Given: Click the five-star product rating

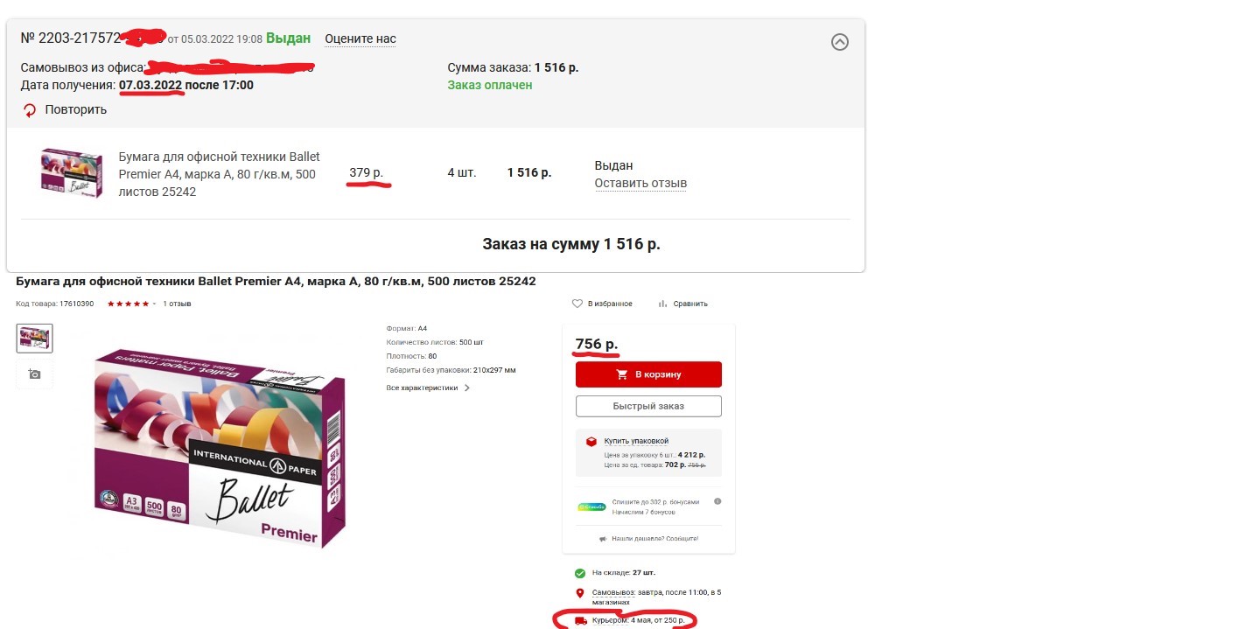Looking at the screenshot, I should click(128, 304).
